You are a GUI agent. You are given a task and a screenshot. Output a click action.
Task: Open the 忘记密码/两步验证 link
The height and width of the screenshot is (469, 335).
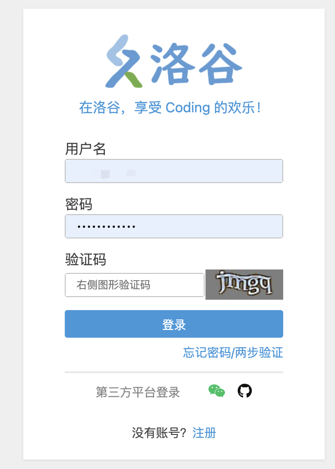tap(233, 352)
